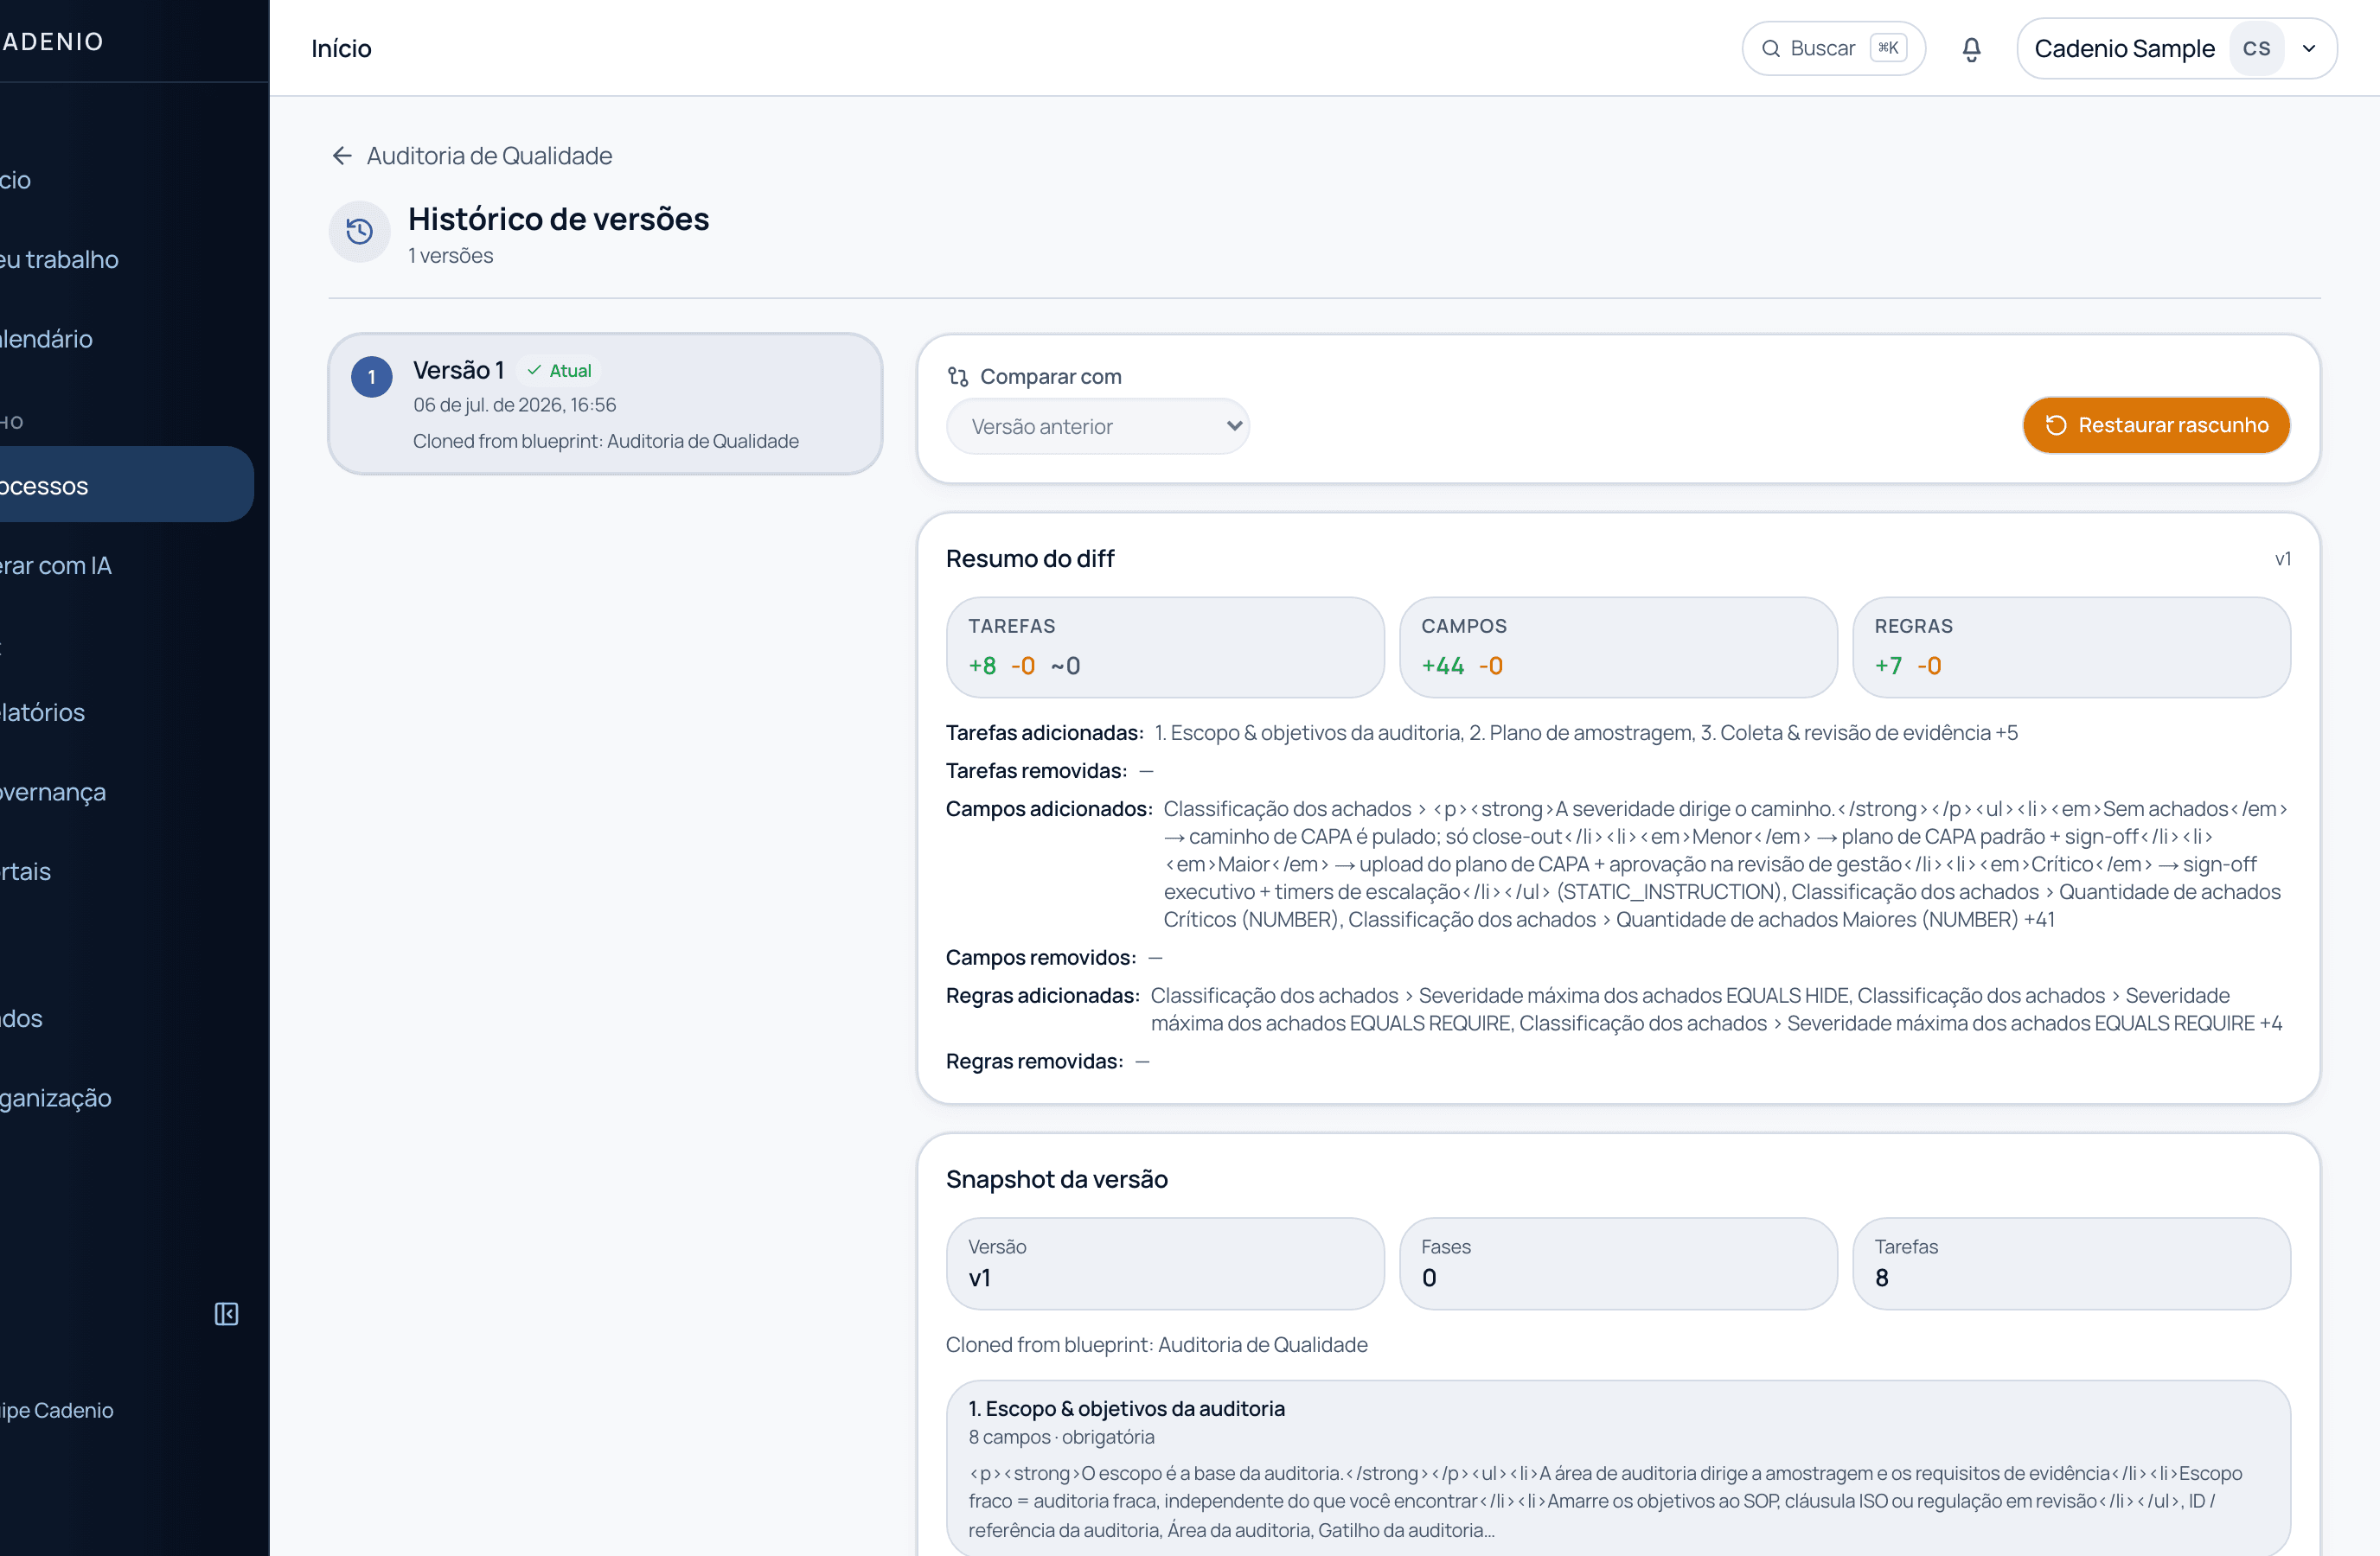Click the Campos removidos label
Viewport: 2380px width, 1556px height.
pos(1041,959)
